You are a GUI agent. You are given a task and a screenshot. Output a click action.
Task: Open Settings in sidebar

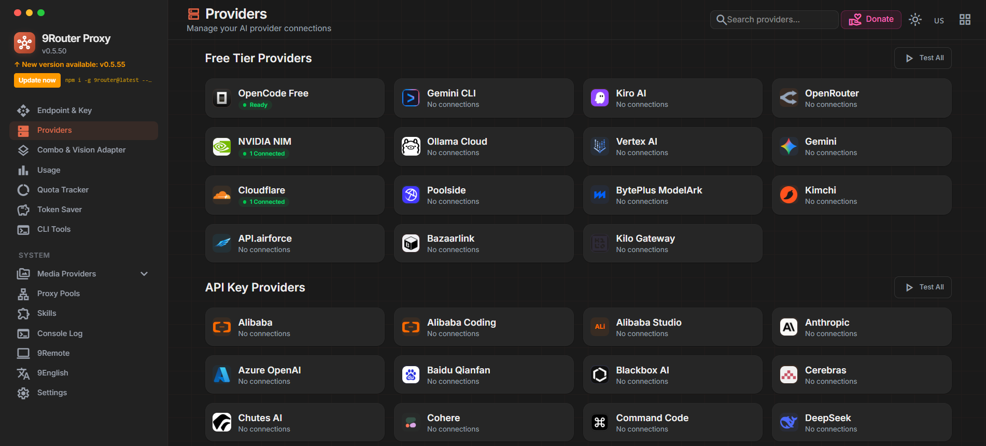[x=84, y=393]
